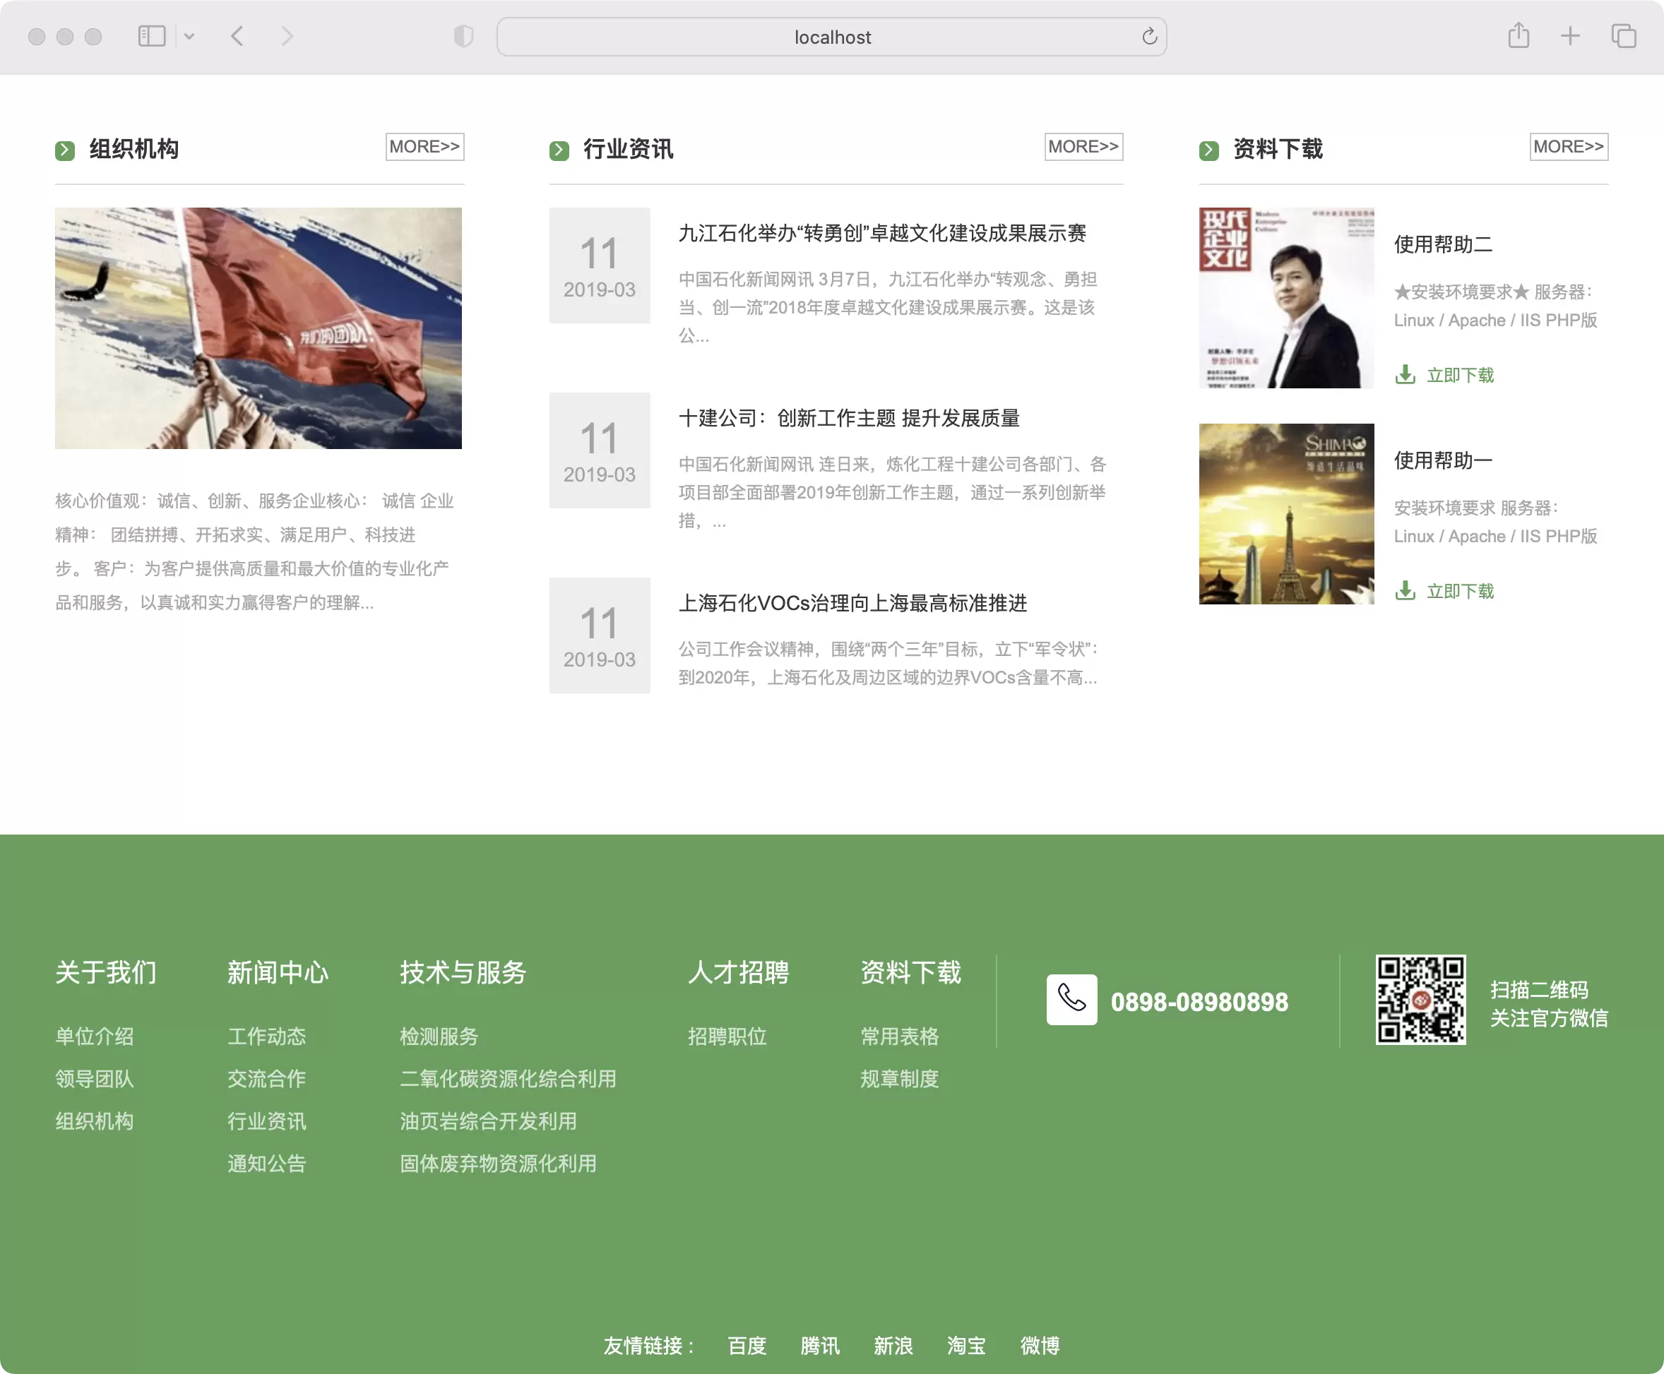The image size is (1664, 1374).
Task: Go to 常用表格 footer link
Action: pyautogui.click(x=900, y=1037)
